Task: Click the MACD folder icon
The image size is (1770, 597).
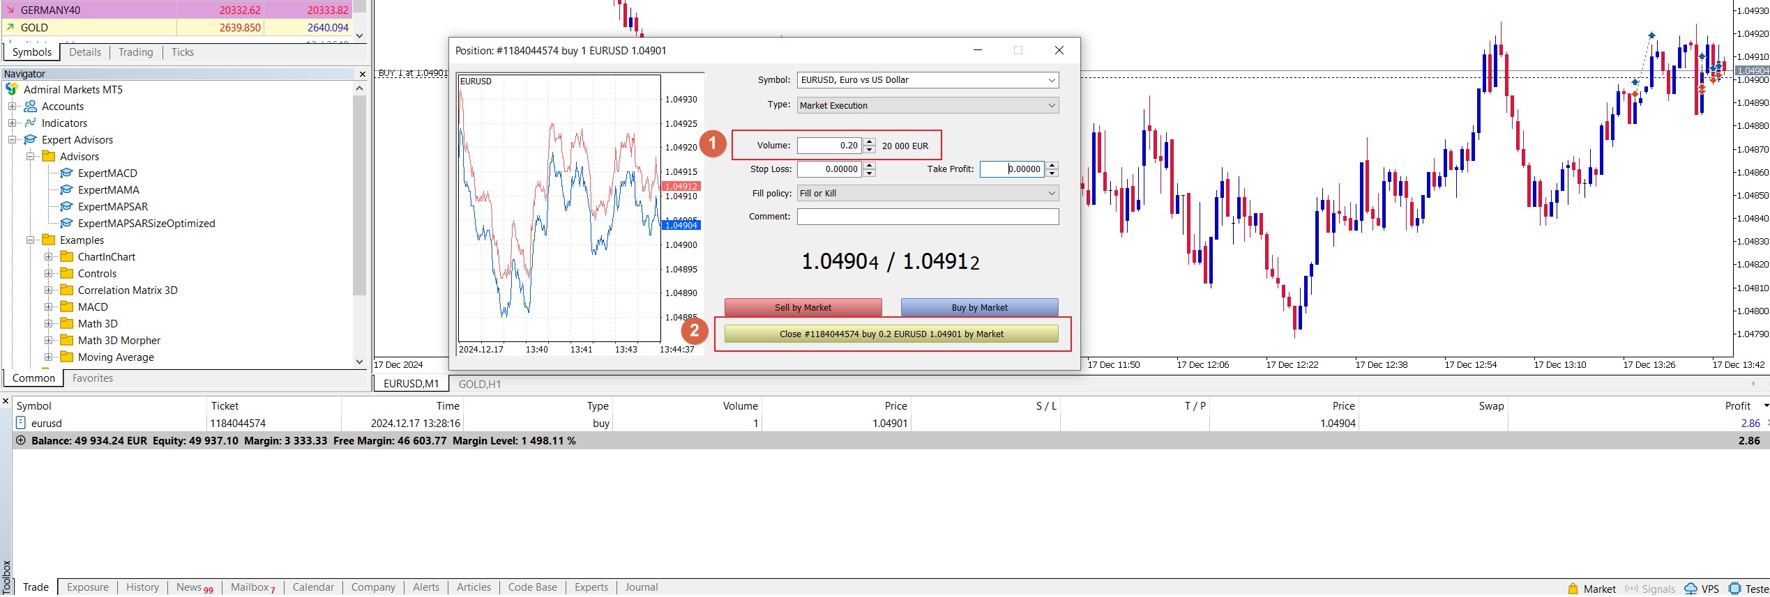Action: (66, 307)
